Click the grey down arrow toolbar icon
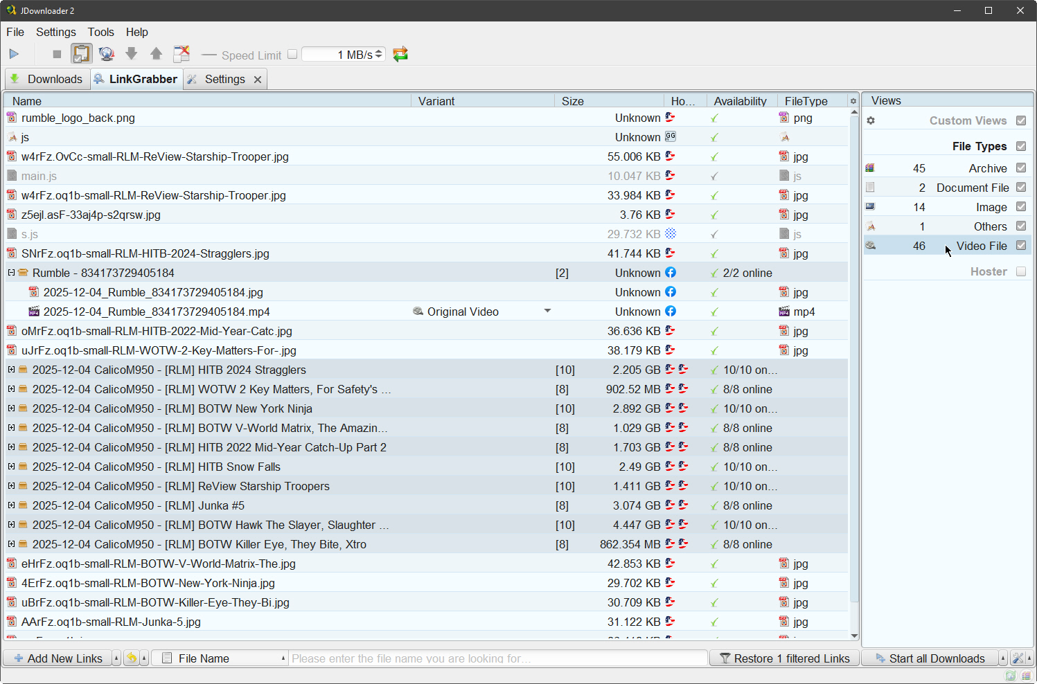 (132, 54)
